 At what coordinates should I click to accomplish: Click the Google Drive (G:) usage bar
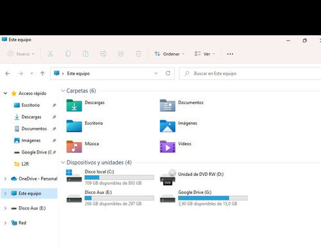tap(213, 198)
